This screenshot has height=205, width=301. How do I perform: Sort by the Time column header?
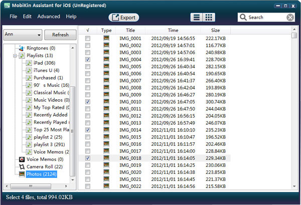[173, 30]
